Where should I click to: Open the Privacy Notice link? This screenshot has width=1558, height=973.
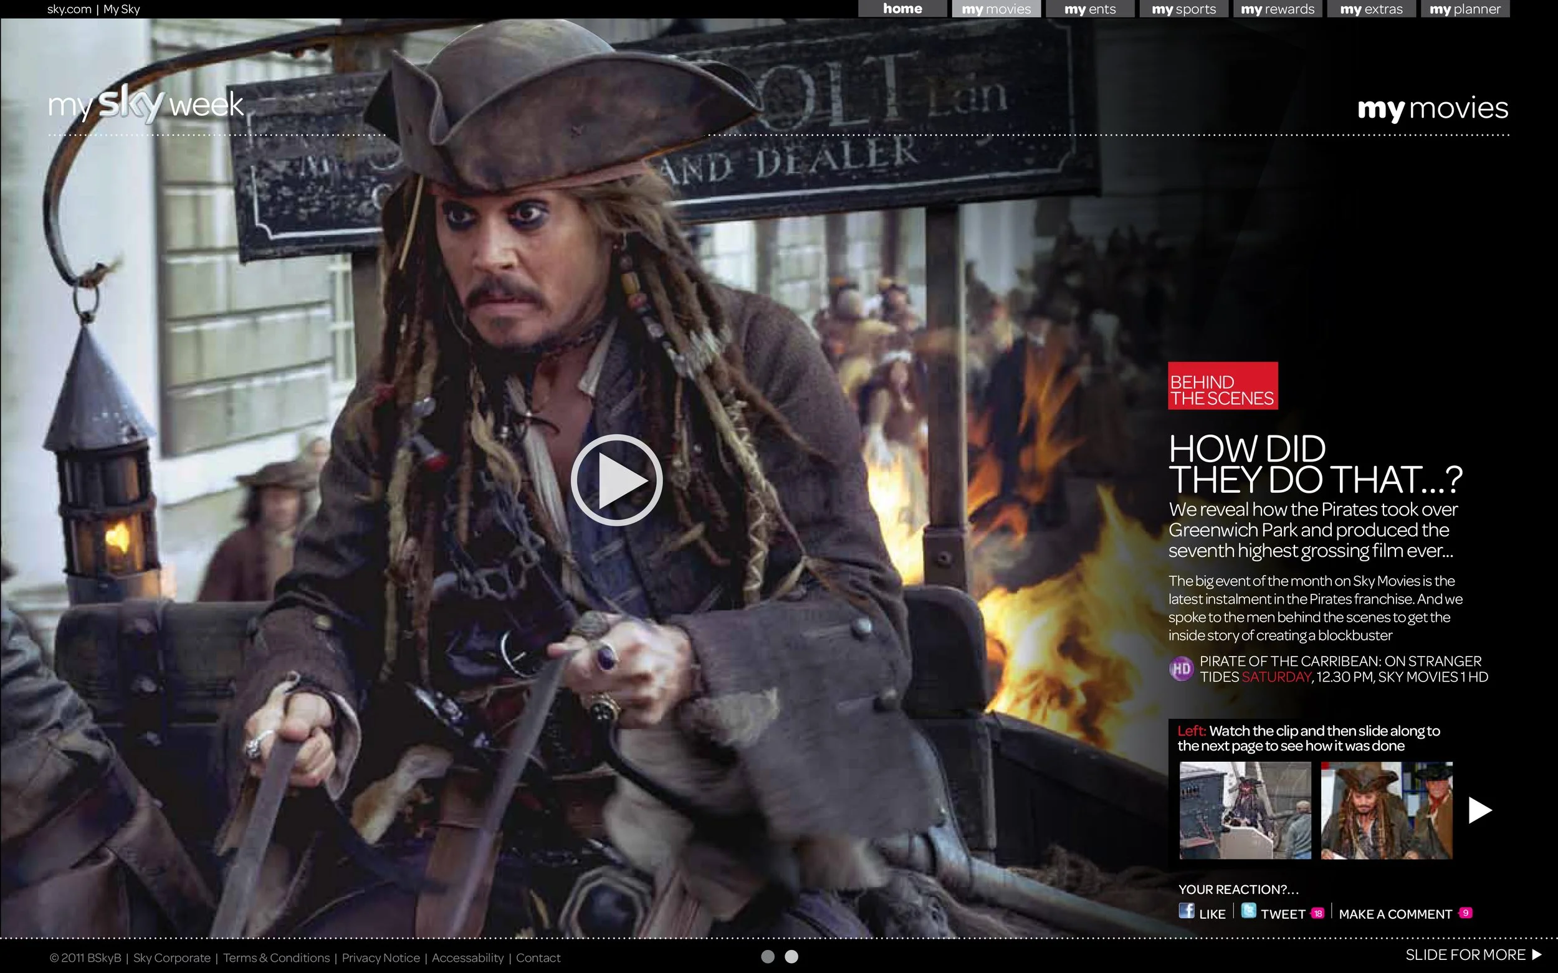(381, 957)
